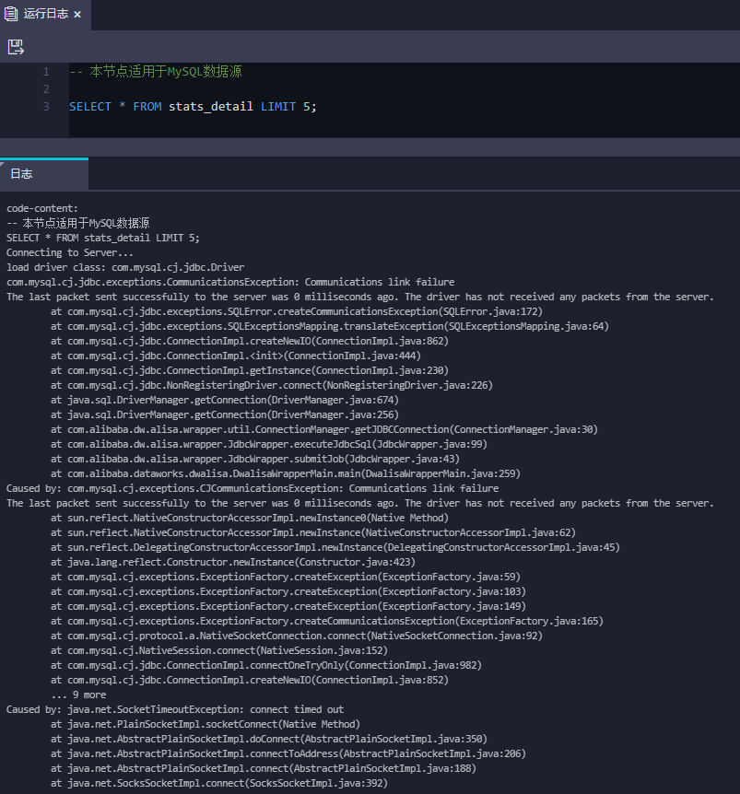Click ConnectionImpl.getInstance stack trace line
This screenshot has width=740, height=794.
[x=250, y=369]
